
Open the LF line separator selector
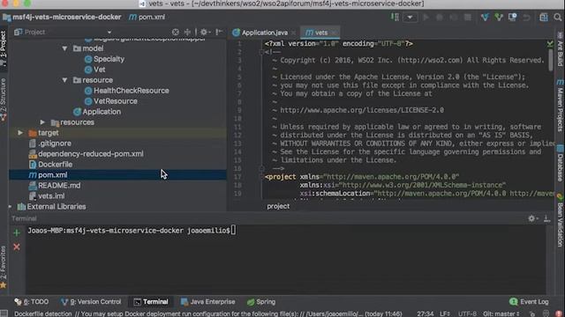coord(444,313)
